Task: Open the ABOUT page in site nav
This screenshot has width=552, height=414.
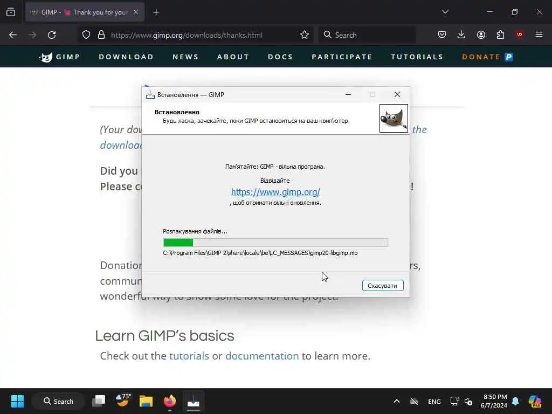Action: [x=233, y=57]
